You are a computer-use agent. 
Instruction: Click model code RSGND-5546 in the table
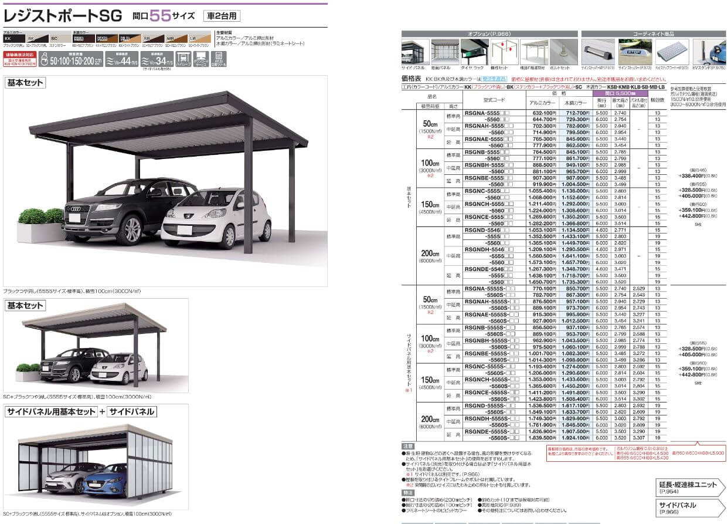487,230
